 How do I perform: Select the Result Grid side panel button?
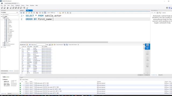[x=148, y=46]
